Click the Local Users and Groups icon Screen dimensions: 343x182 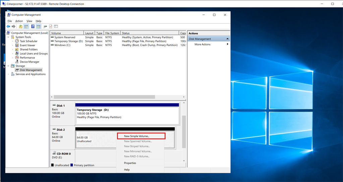17,53
